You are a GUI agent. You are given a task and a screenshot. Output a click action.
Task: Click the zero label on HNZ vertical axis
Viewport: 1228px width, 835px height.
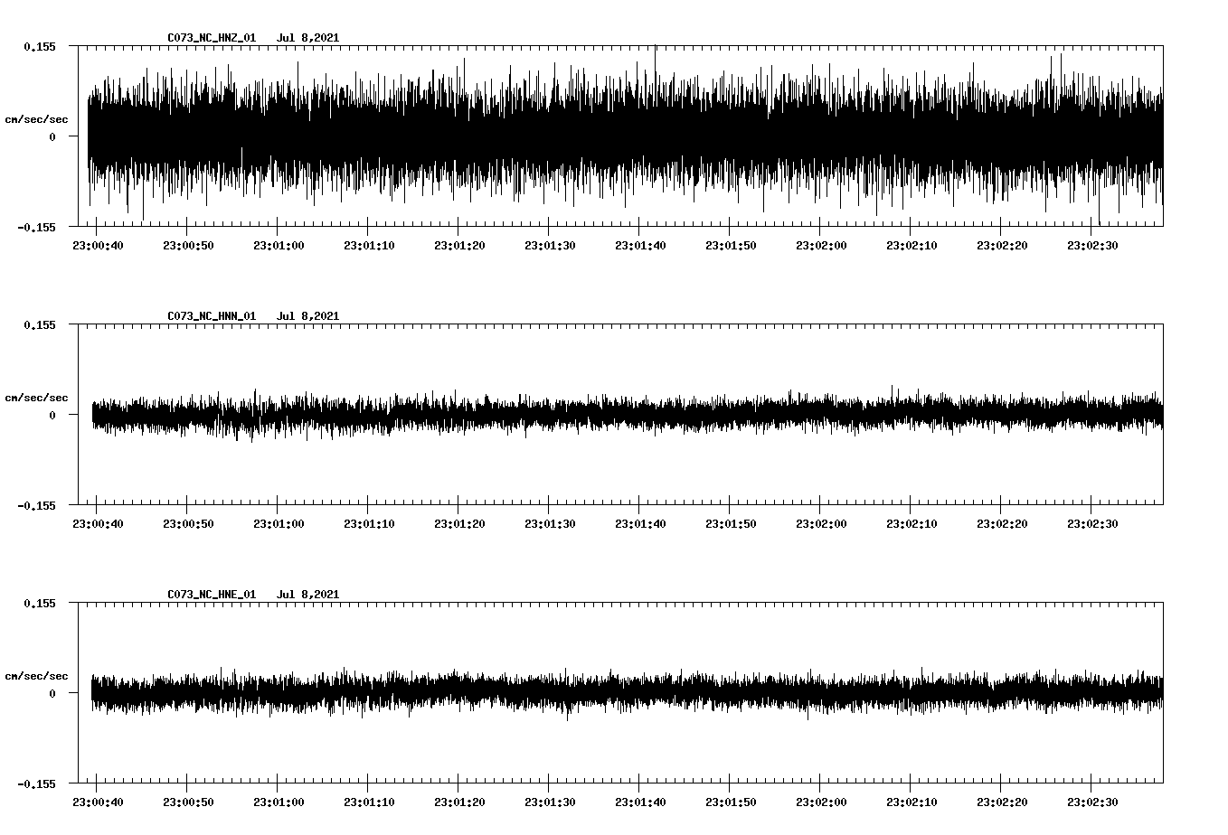(x=52, y=136)
